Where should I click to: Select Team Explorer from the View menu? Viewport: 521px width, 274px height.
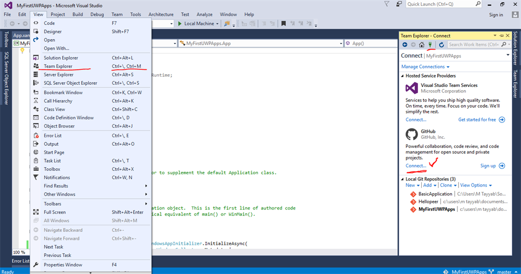[x=58, y=66]
